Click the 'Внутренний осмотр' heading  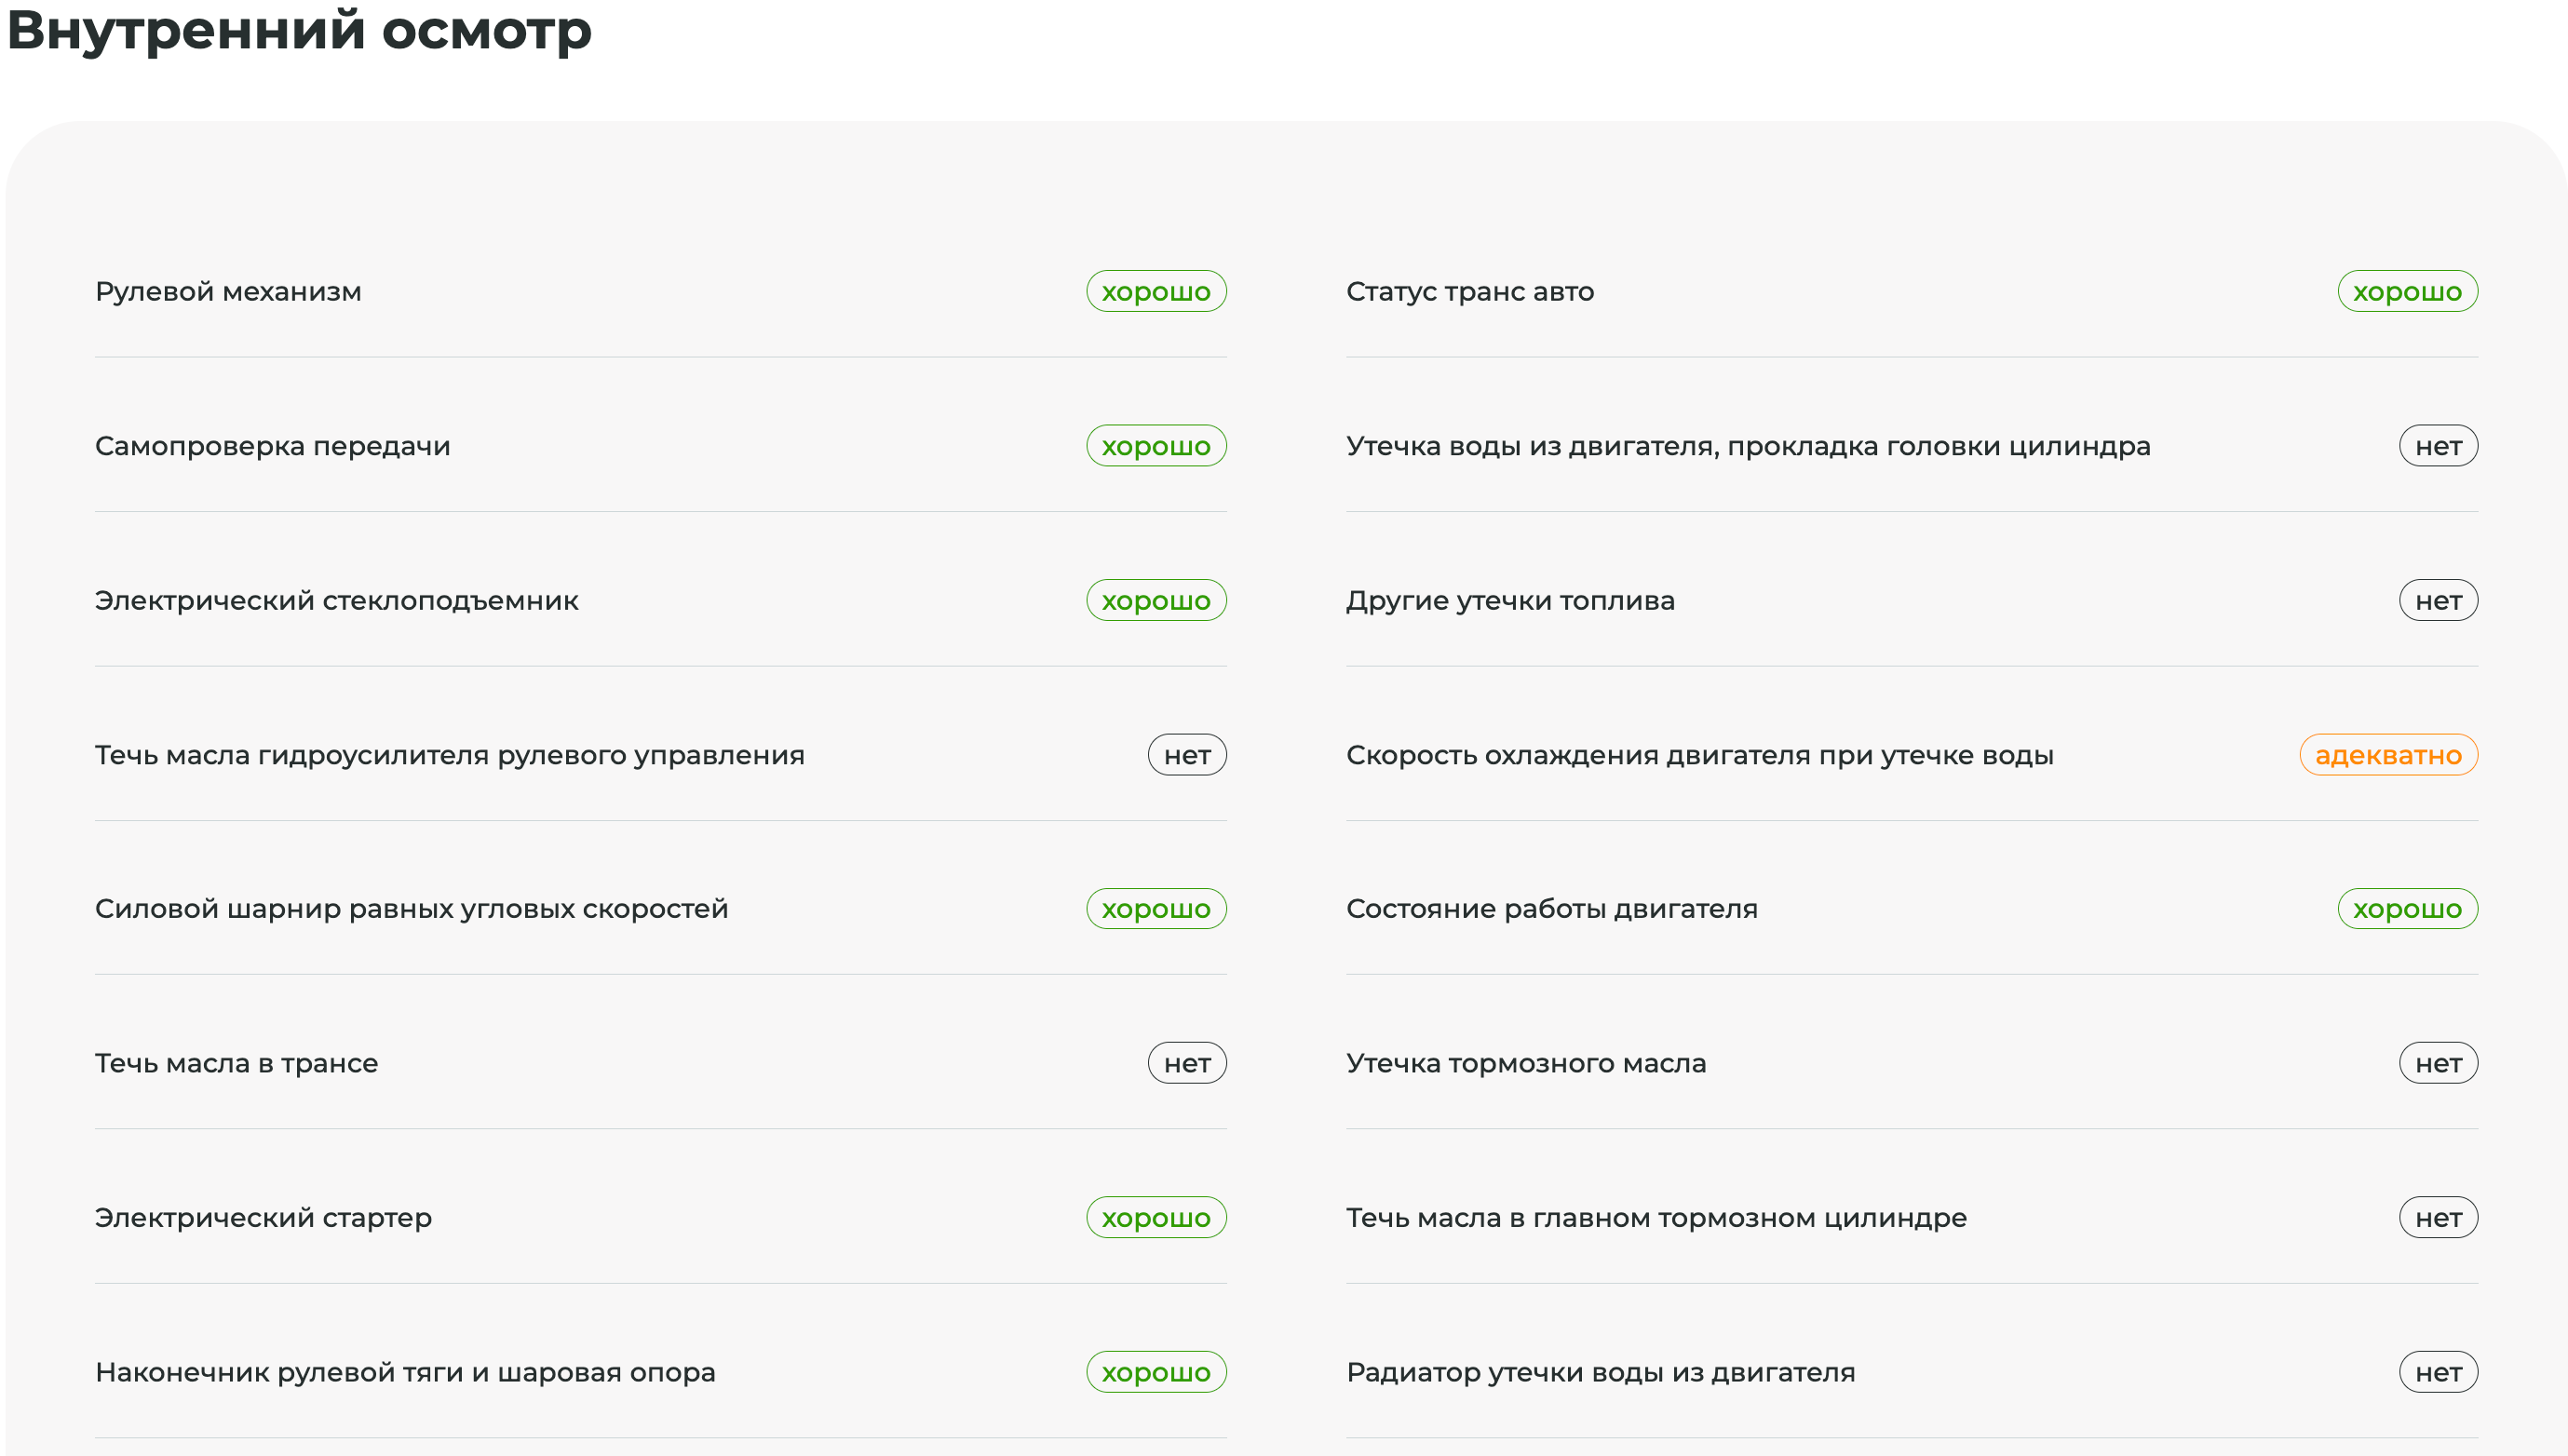(299, 30)
